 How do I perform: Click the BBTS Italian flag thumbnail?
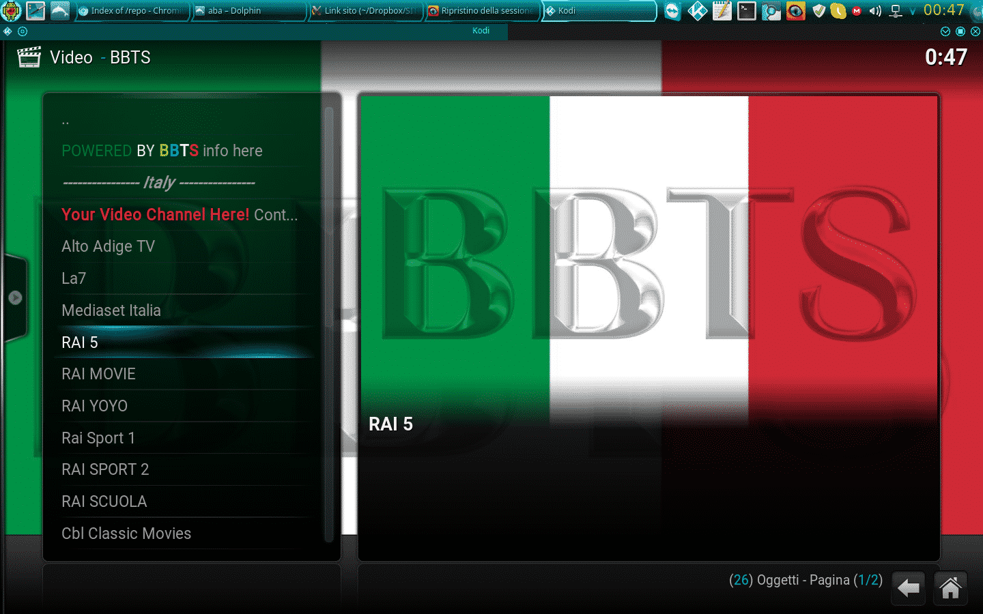click(649, 259)
